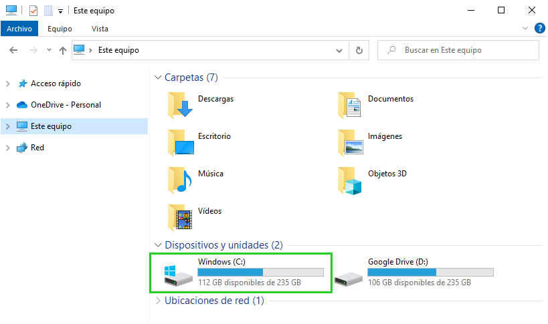The width and height of the screenshot is (548, 324).
Task: Expand Acceso rápido in the navigation tree
Action: 7,84
